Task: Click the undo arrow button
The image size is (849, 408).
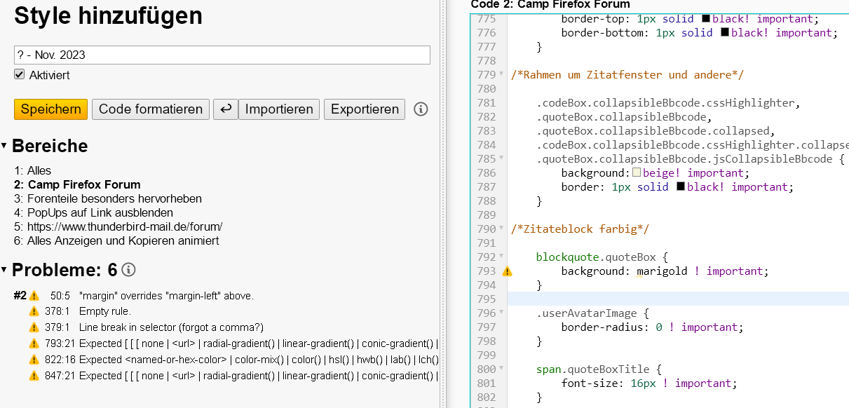Action: coord(225,109)
